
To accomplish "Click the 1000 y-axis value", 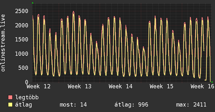I will click(x=22, y=54).
